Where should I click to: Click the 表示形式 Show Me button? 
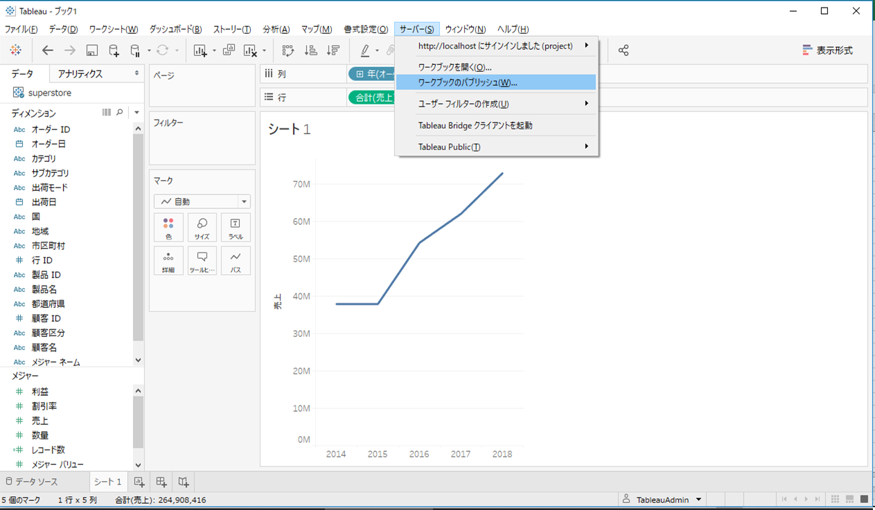click(828, 51)
